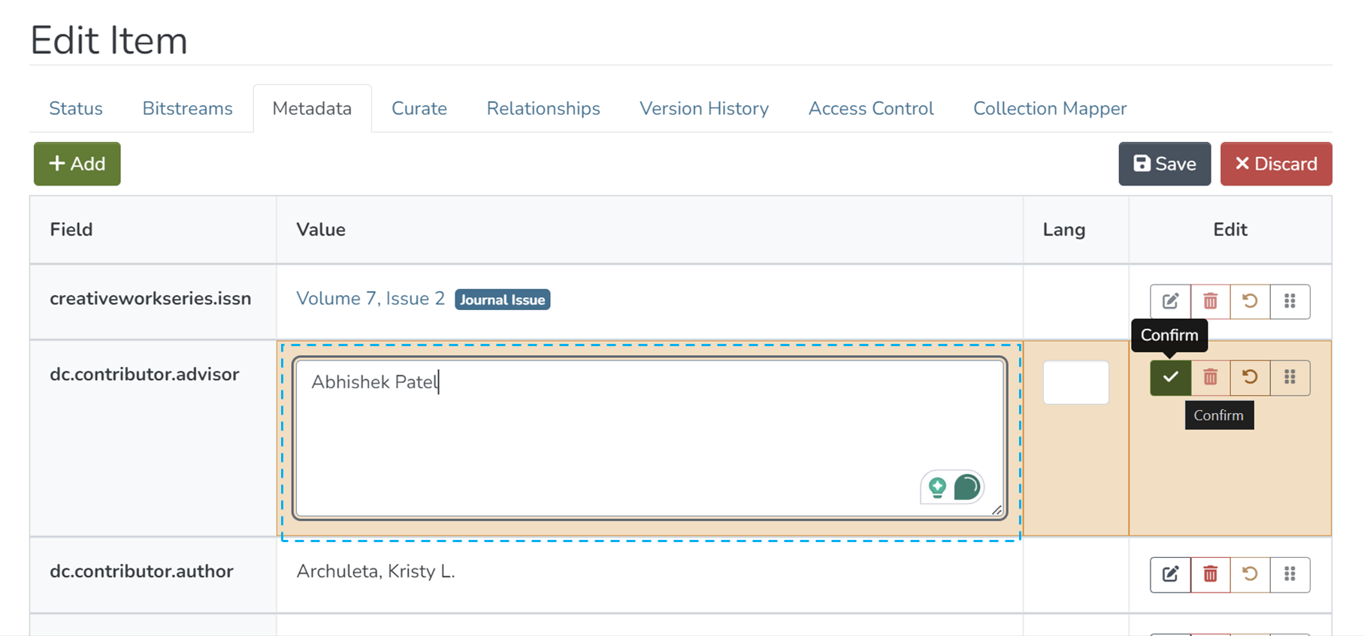Click the Lang input for dc.contributor.advisor
The height and width of the screenshot is (636, 1364).
point(1075,382)
